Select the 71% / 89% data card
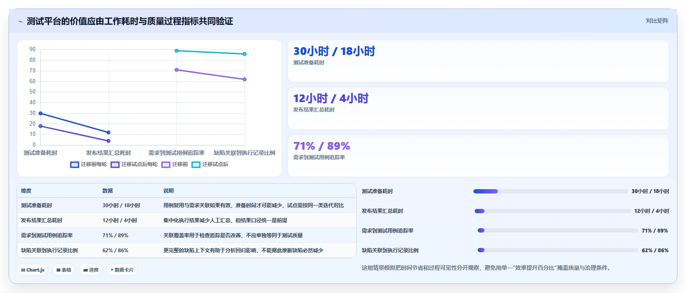Image resolution: width=686 pixels, height=293 pixels. point(478,156)
